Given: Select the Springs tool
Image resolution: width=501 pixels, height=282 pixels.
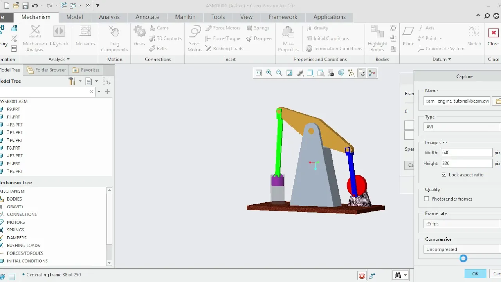Looking at the screenshot, I should 258,28.
